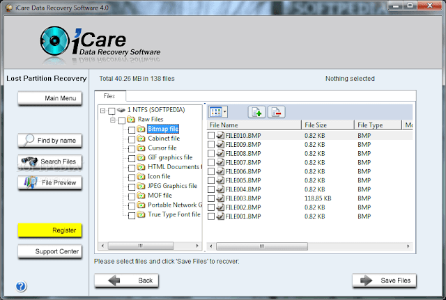
Task: Collapse the 1 NTFS (SOFTPEDIA) tree node
Action: pyautogui.click(x=102, y=111)
